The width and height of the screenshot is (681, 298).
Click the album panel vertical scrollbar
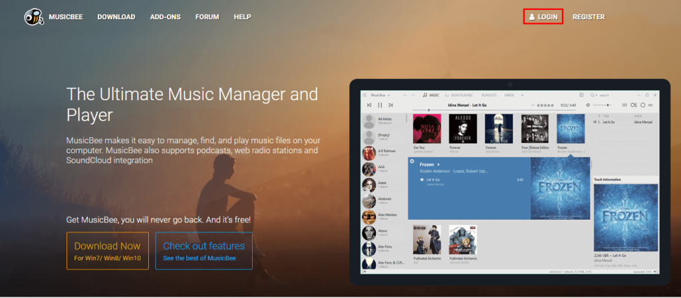[591, 165]
